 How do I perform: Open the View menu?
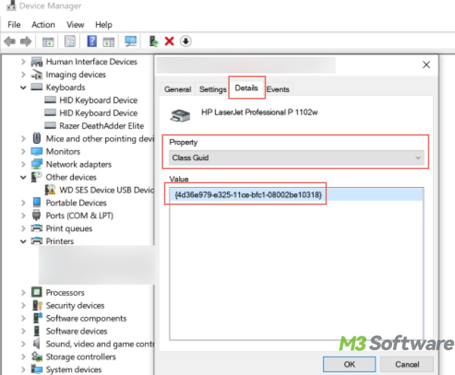75,24
